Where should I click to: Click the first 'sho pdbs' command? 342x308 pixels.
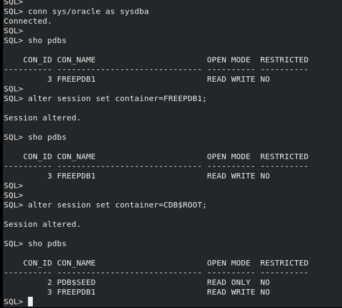tap(47, 40)
